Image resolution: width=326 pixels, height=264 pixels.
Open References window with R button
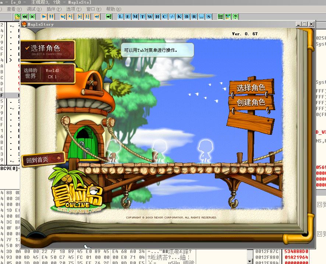pyautogui.click(x=194, y=17)
